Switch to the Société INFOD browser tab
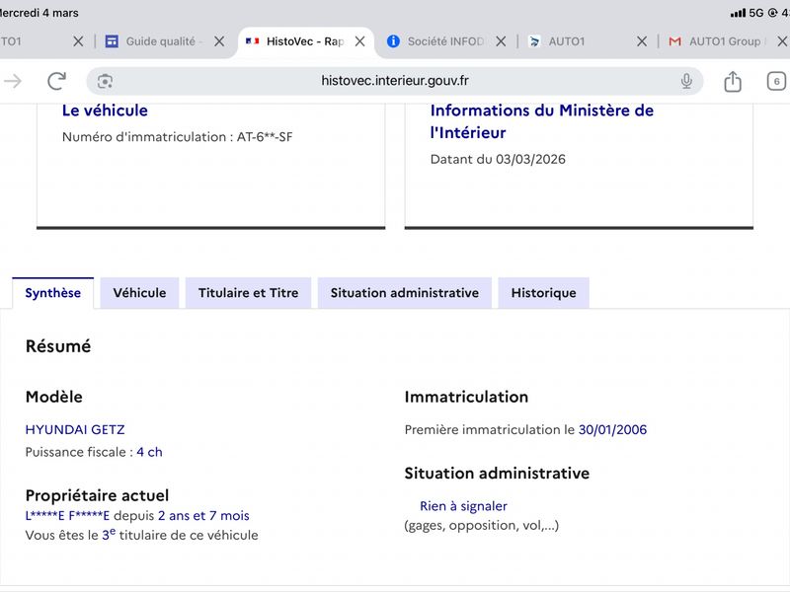The image size is (790, 592). pyautogui.click(x=446, y=41)
